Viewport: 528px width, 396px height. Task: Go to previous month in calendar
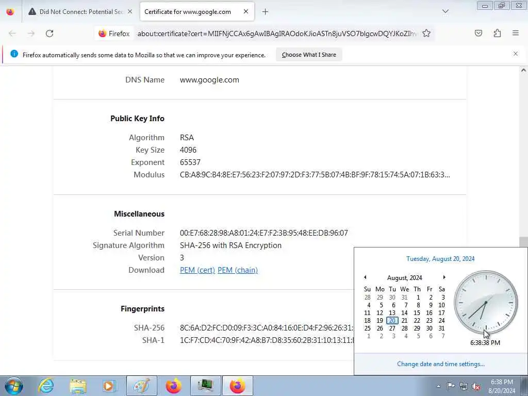pos(365,277)
